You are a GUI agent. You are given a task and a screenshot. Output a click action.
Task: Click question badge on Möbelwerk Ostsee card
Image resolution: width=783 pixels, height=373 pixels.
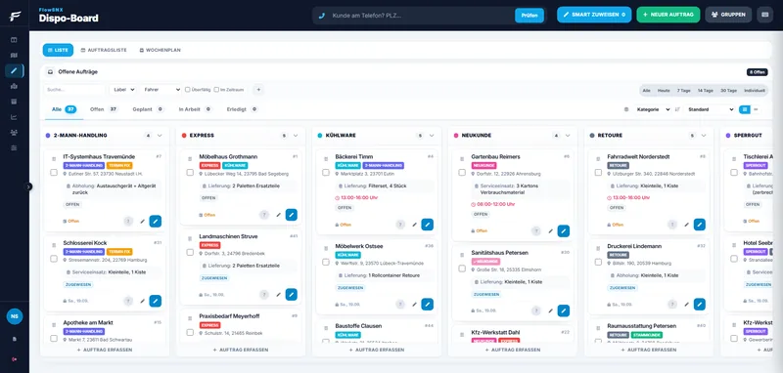[400, 305]
